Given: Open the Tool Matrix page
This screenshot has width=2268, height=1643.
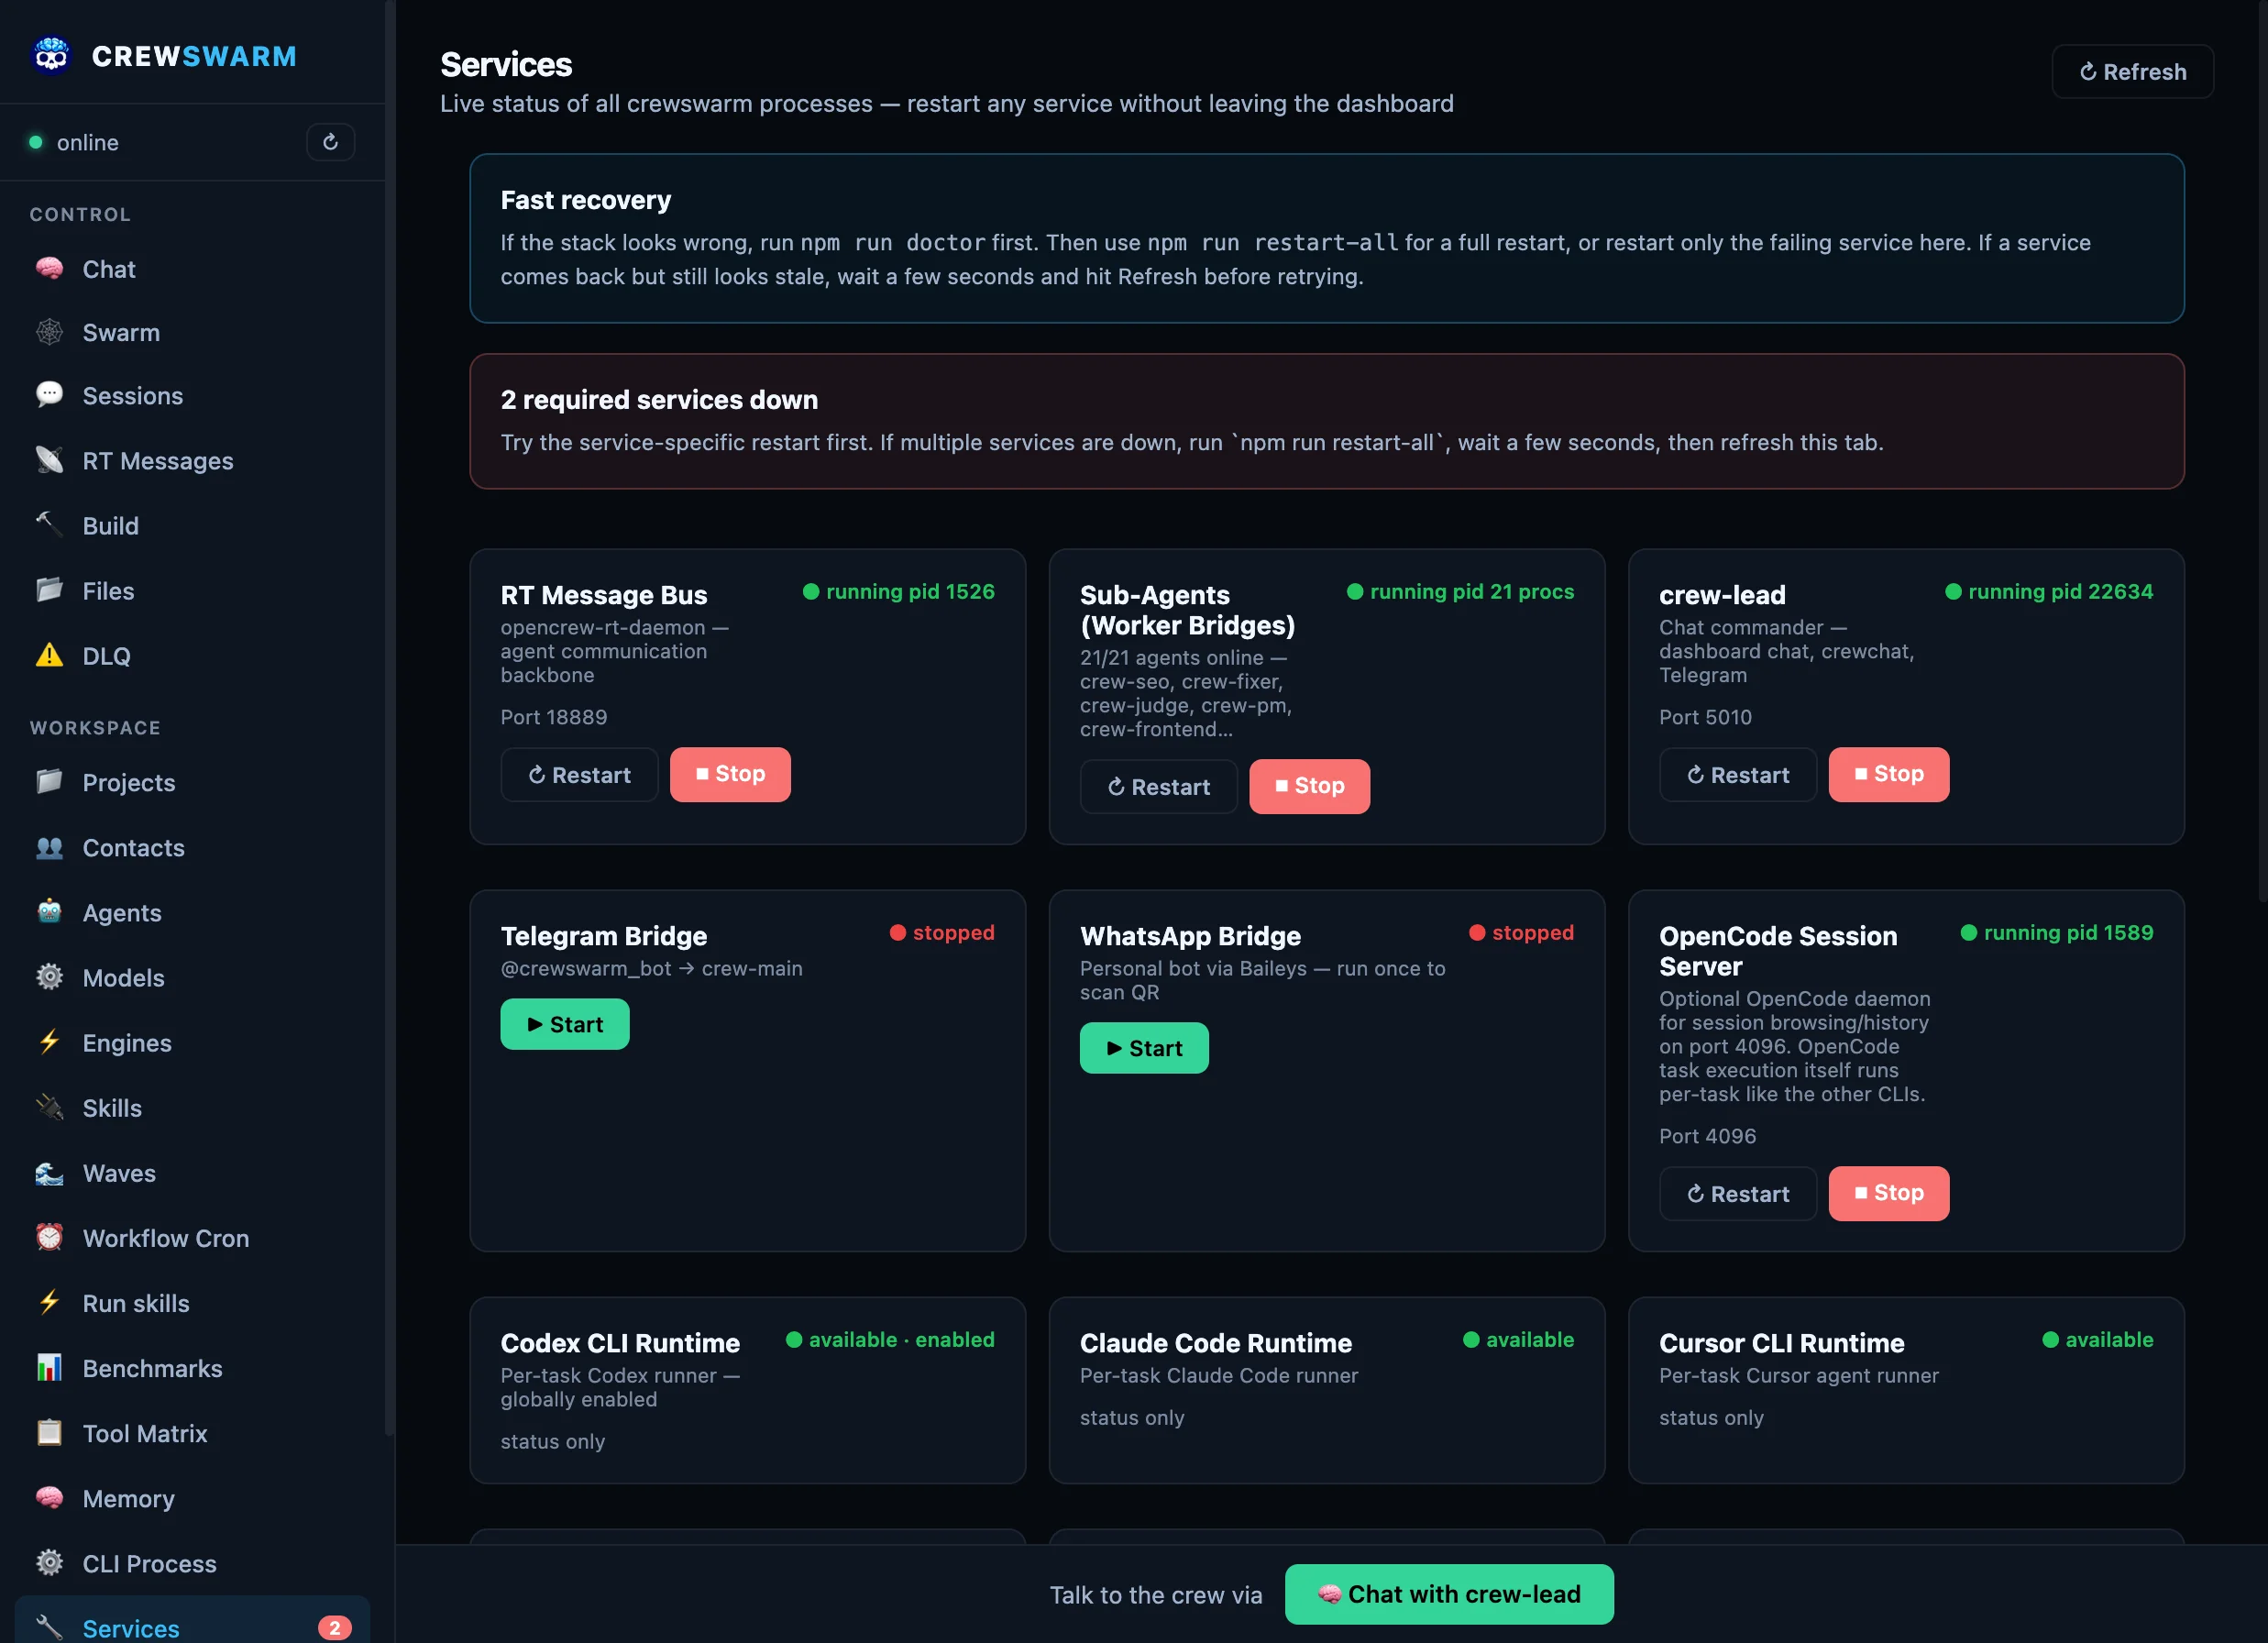Looking at the screenshot, I should [x=144, y=1433].
